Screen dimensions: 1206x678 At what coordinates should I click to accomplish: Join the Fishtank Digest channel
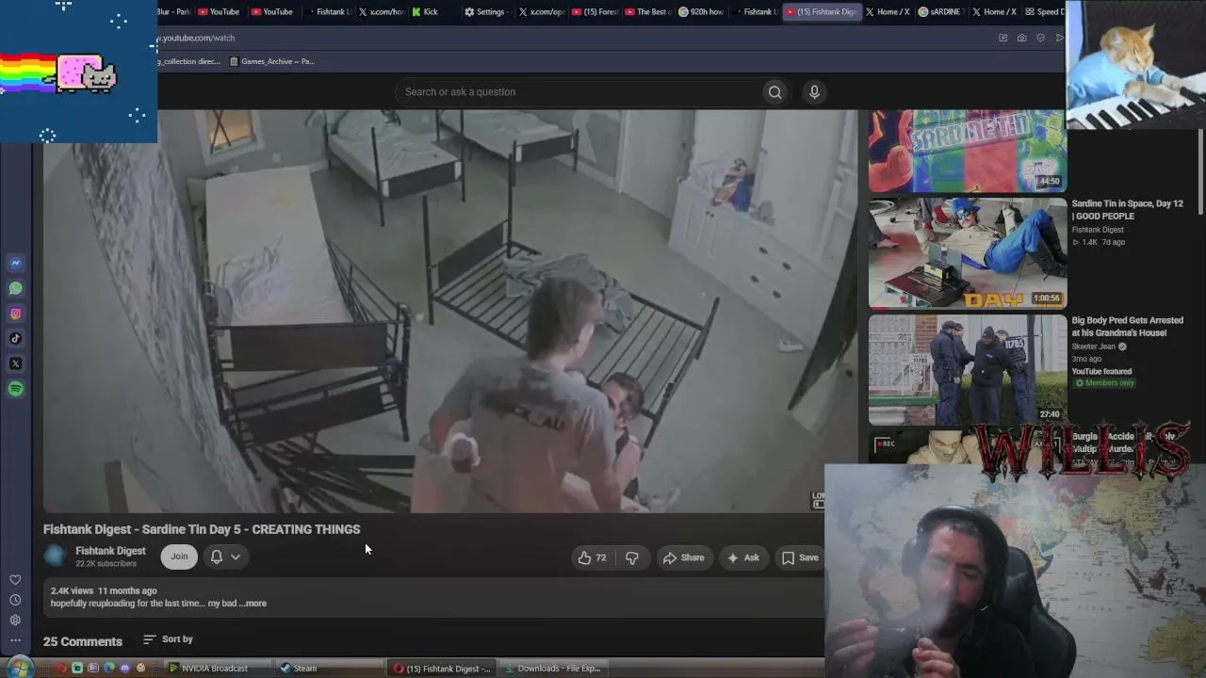tap(179, 557)
